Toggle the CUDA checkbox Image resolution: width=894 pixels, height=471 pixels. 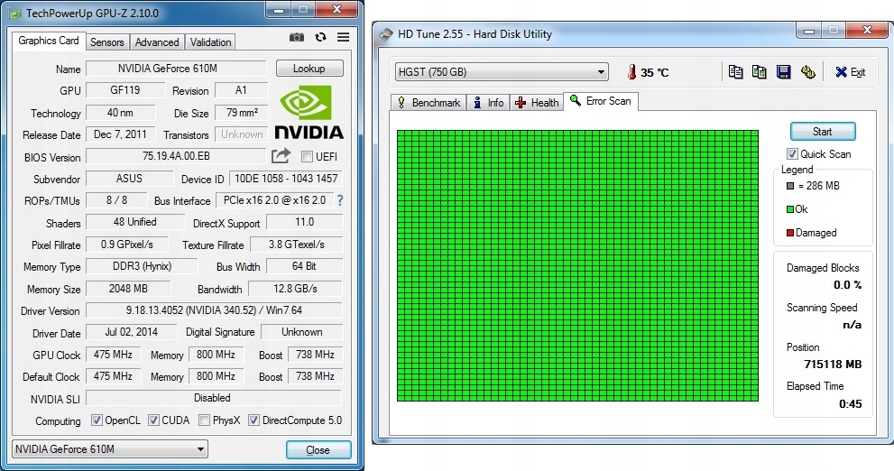tap(153, 420)
